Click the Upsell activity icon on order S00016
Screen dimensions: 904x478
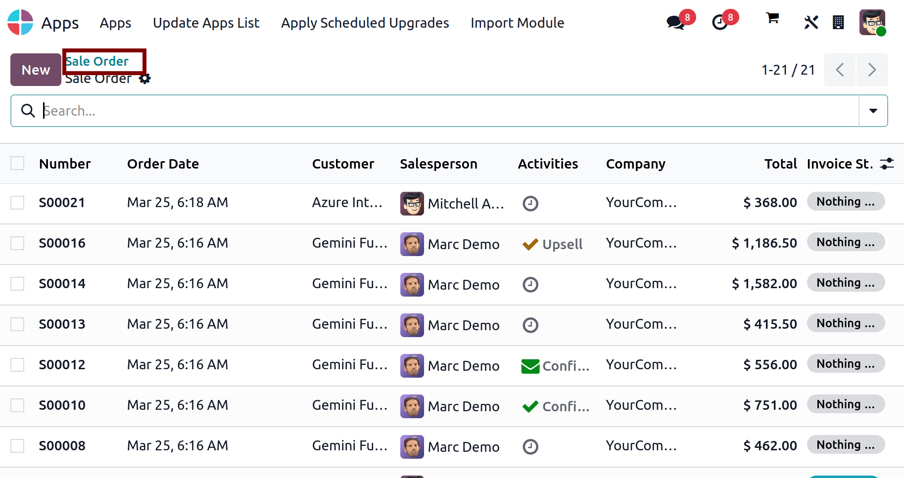click(x=530, y=244)
